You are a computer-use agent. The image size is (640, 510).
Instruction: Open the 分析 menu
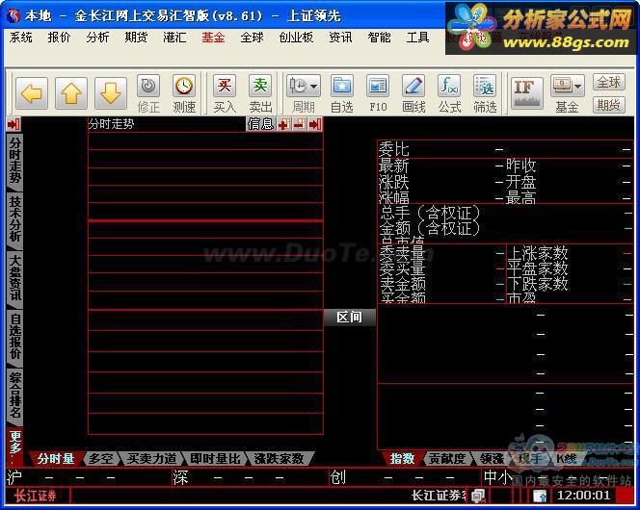click(x=97, y=38)
